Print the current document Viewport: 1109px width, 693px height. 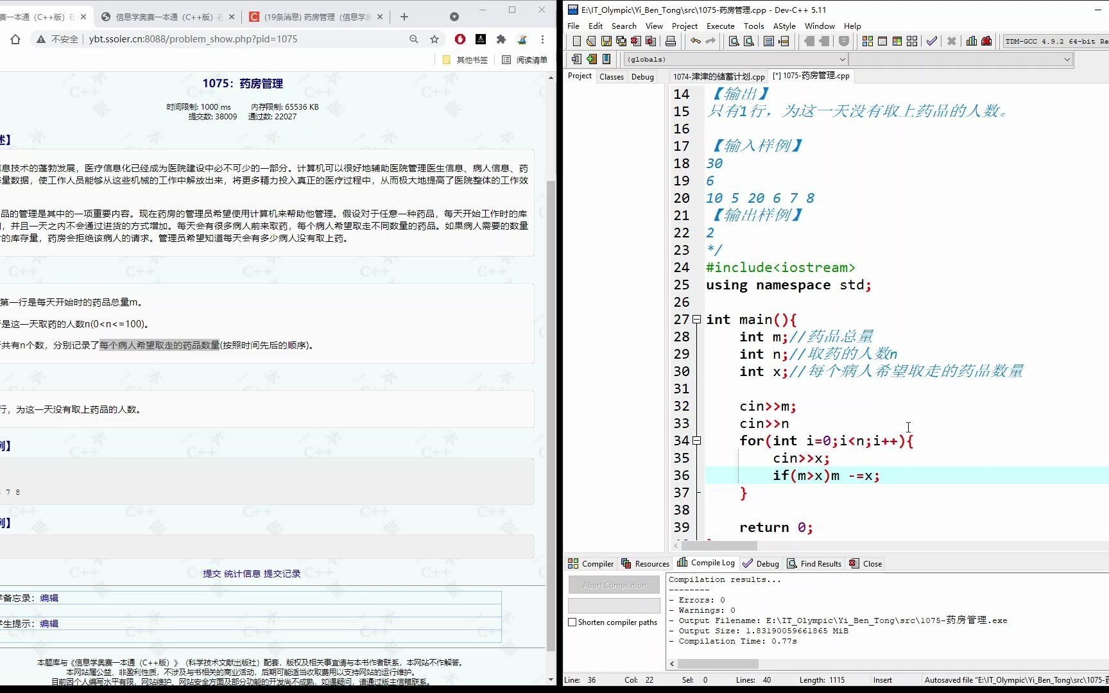click(x=671, y=41)
